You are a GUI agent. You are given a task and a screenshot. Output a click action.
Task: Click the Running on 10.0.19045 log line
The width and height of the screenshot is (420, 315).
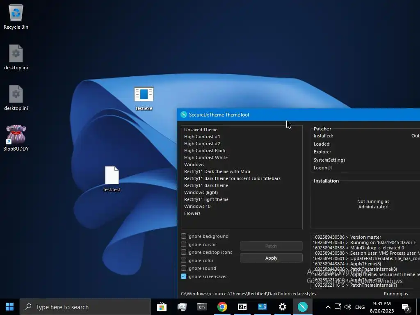point(364,242)
